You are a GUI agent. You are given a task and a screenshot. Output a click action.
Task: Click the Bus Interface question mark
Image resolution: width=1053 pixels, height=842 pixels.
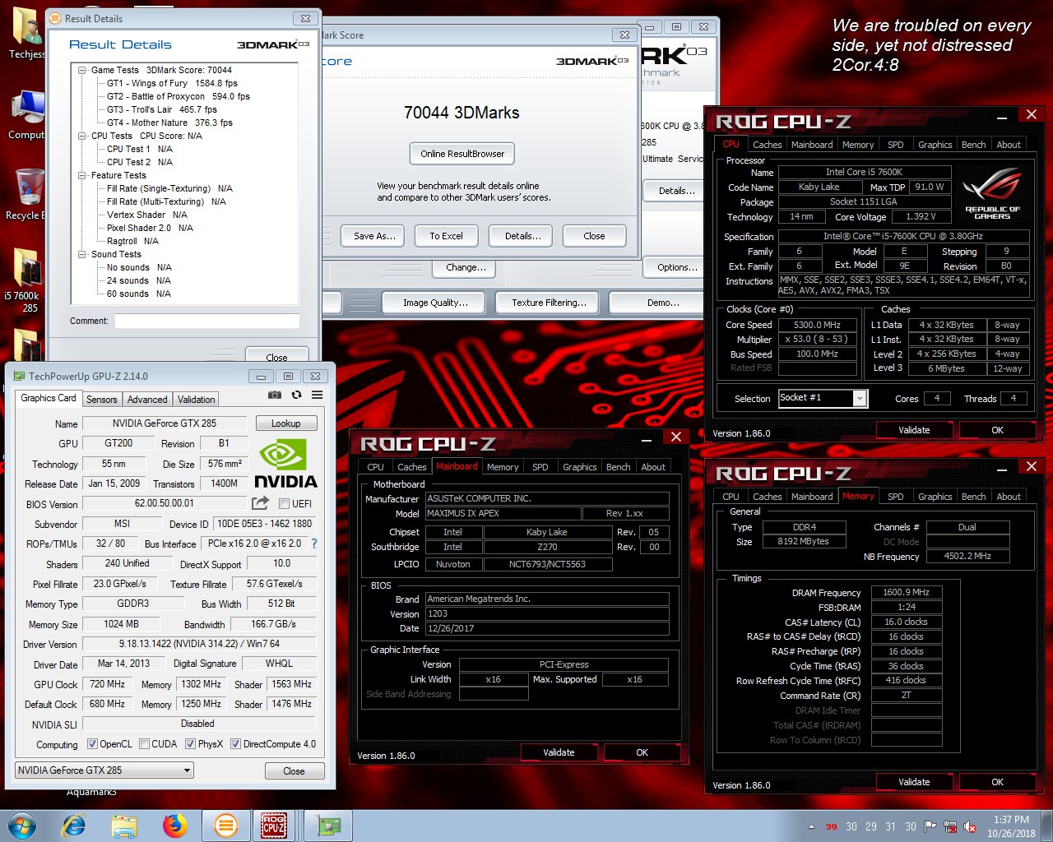314,544
